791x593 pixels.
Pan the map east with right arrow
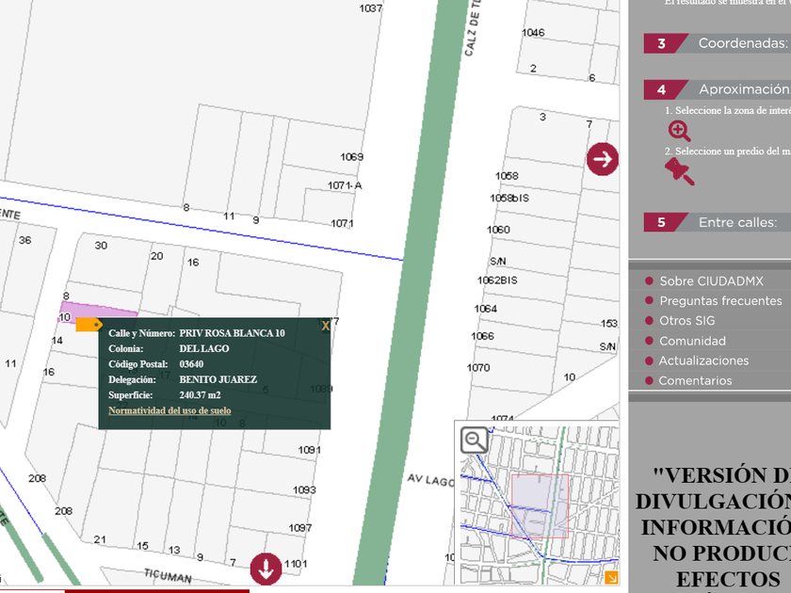tap(603, 159)
